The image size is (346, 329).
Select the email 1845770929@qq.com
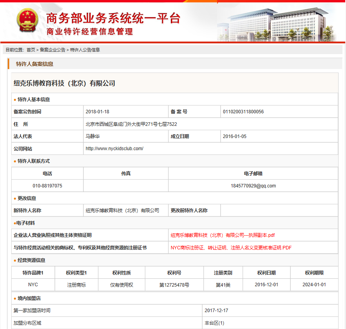[253, 186]
